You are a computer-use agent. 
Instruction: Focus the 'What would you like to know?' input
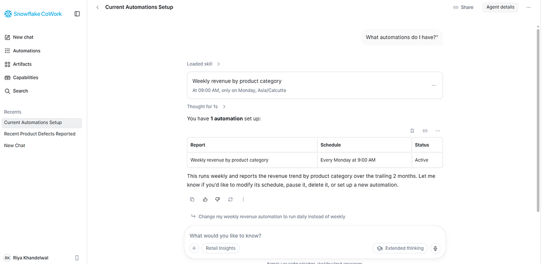point(314,235)
